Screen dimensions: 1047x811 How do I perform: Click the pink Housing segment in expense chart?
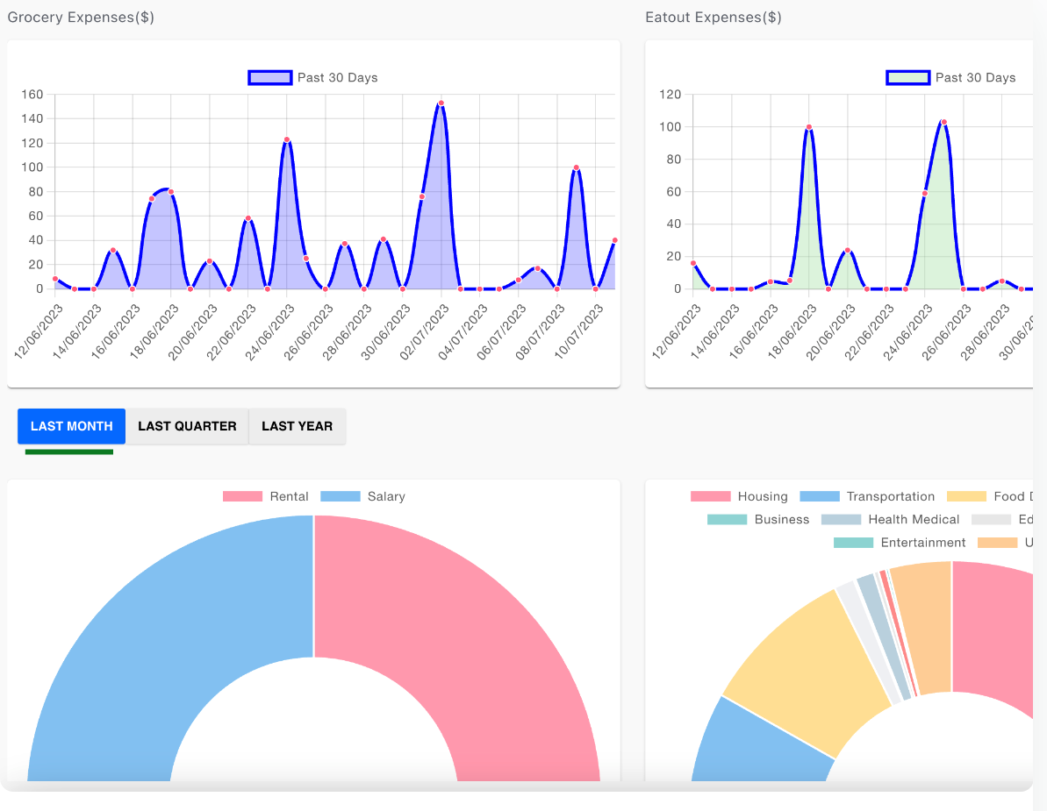click(992, 634)
